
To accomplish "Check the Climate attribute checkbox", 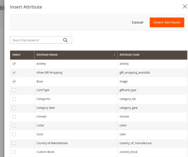I will [x=14, y=117].
